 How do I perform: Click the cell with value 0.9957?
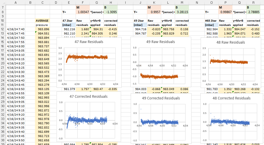154,12
